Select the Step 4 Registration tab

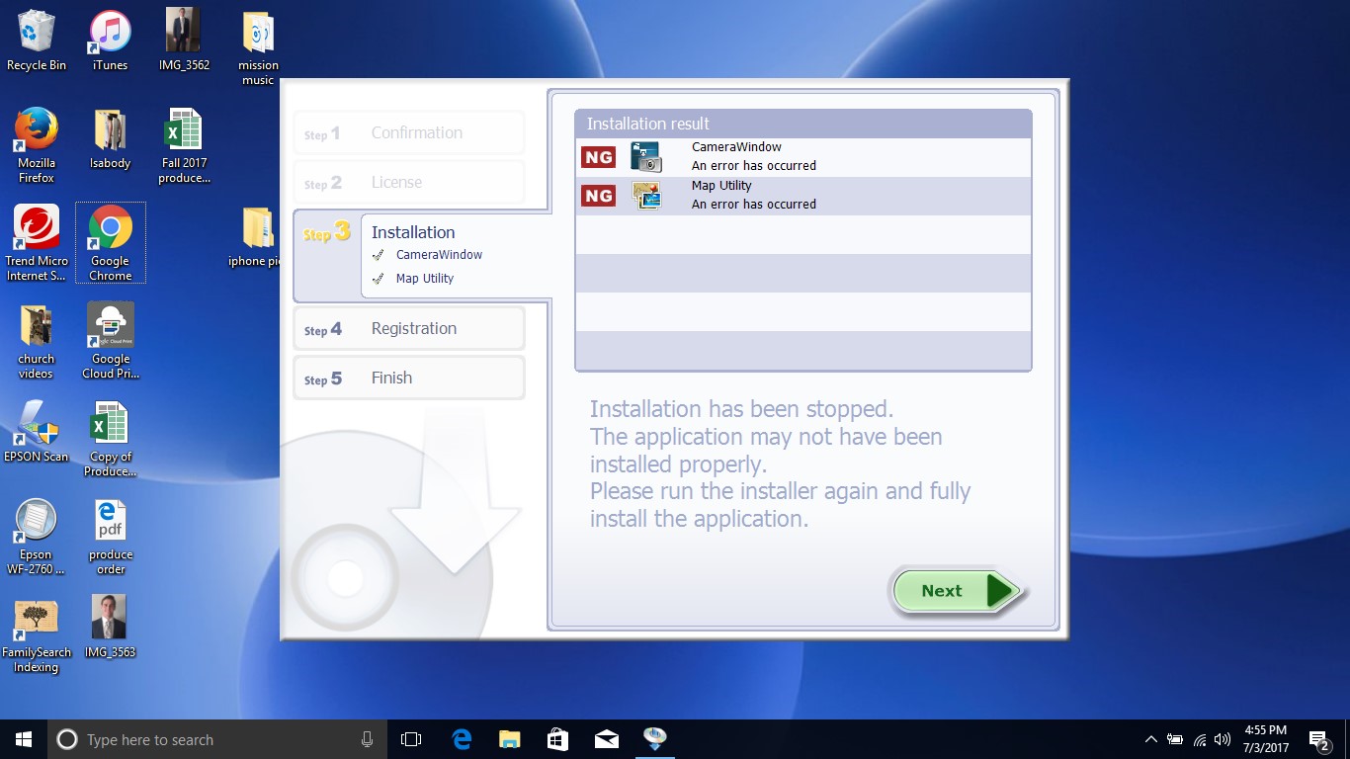click(x=408, y=327)
